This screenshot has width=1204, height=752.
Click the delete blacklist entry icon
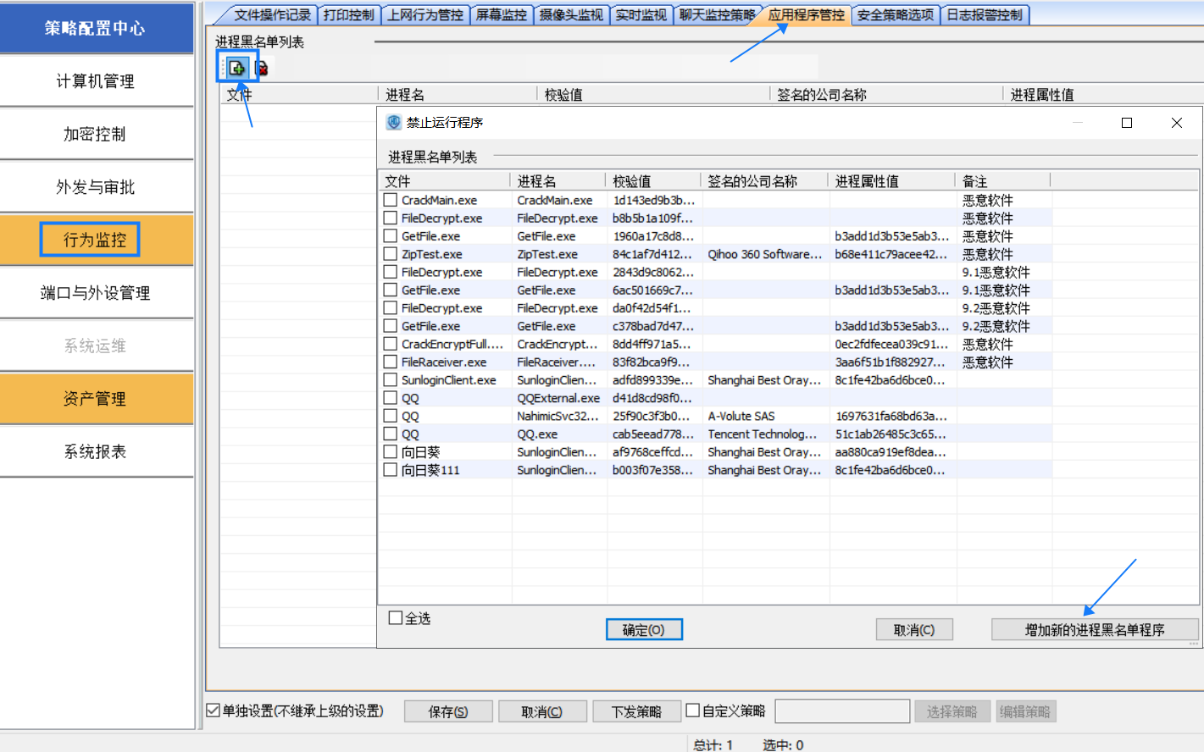coord(261,68)
